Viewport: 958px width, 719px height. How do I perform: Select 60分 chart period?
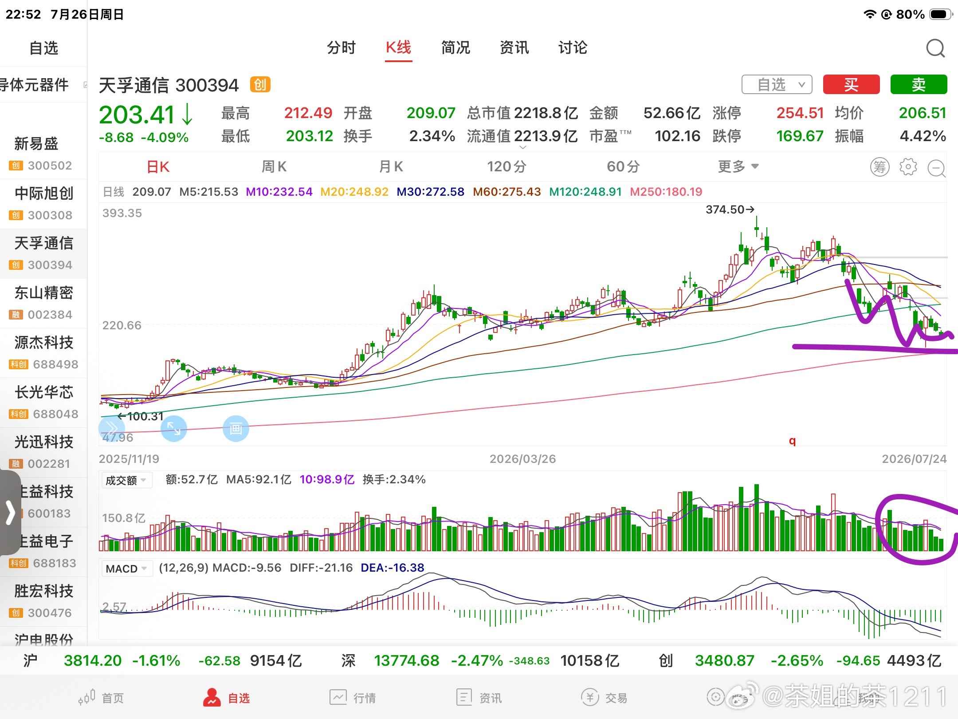pyautogui.click(x=623, y=166)
